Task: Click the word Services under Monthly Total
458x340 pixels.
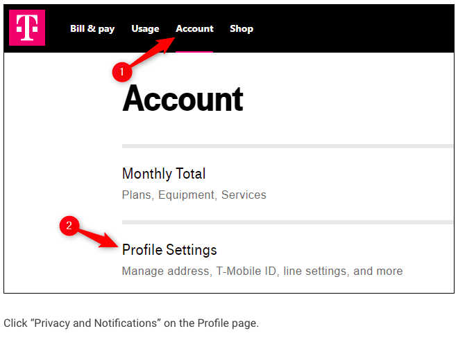Action: 244,195
